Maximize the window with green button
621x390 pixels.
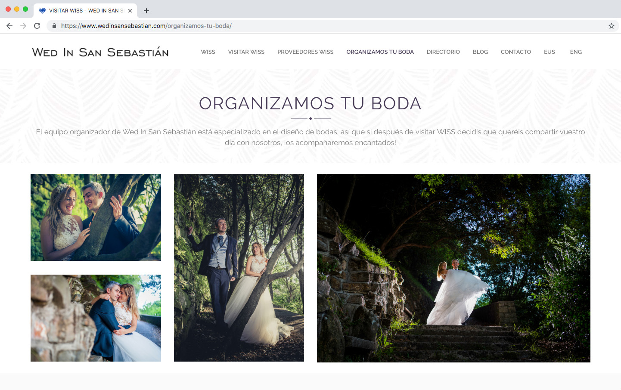(25, 9)
